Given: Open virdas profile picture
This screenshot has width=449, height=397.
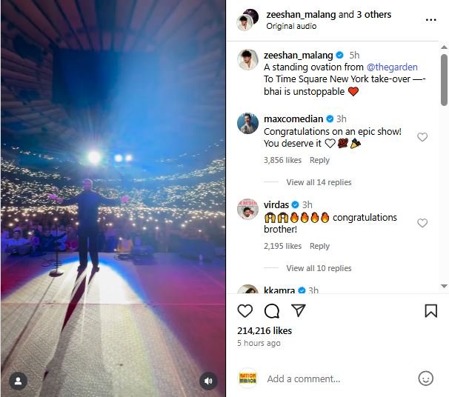Looking at the screenshot, I should [x=247, y=210].
